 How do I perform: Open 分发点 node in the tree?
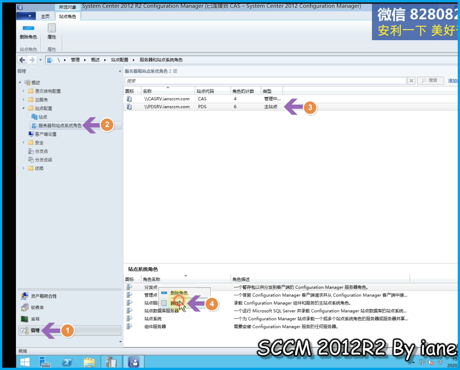38,151
